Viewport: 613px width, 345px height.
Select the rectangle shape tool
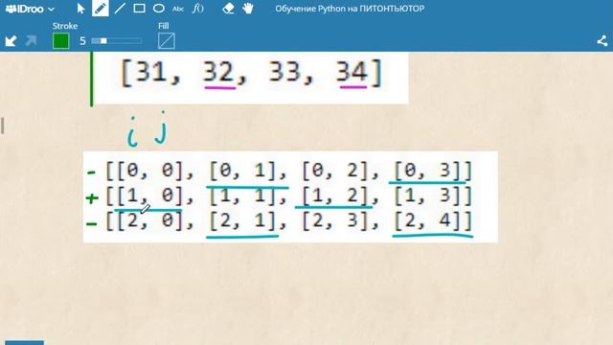click(139, 9)
